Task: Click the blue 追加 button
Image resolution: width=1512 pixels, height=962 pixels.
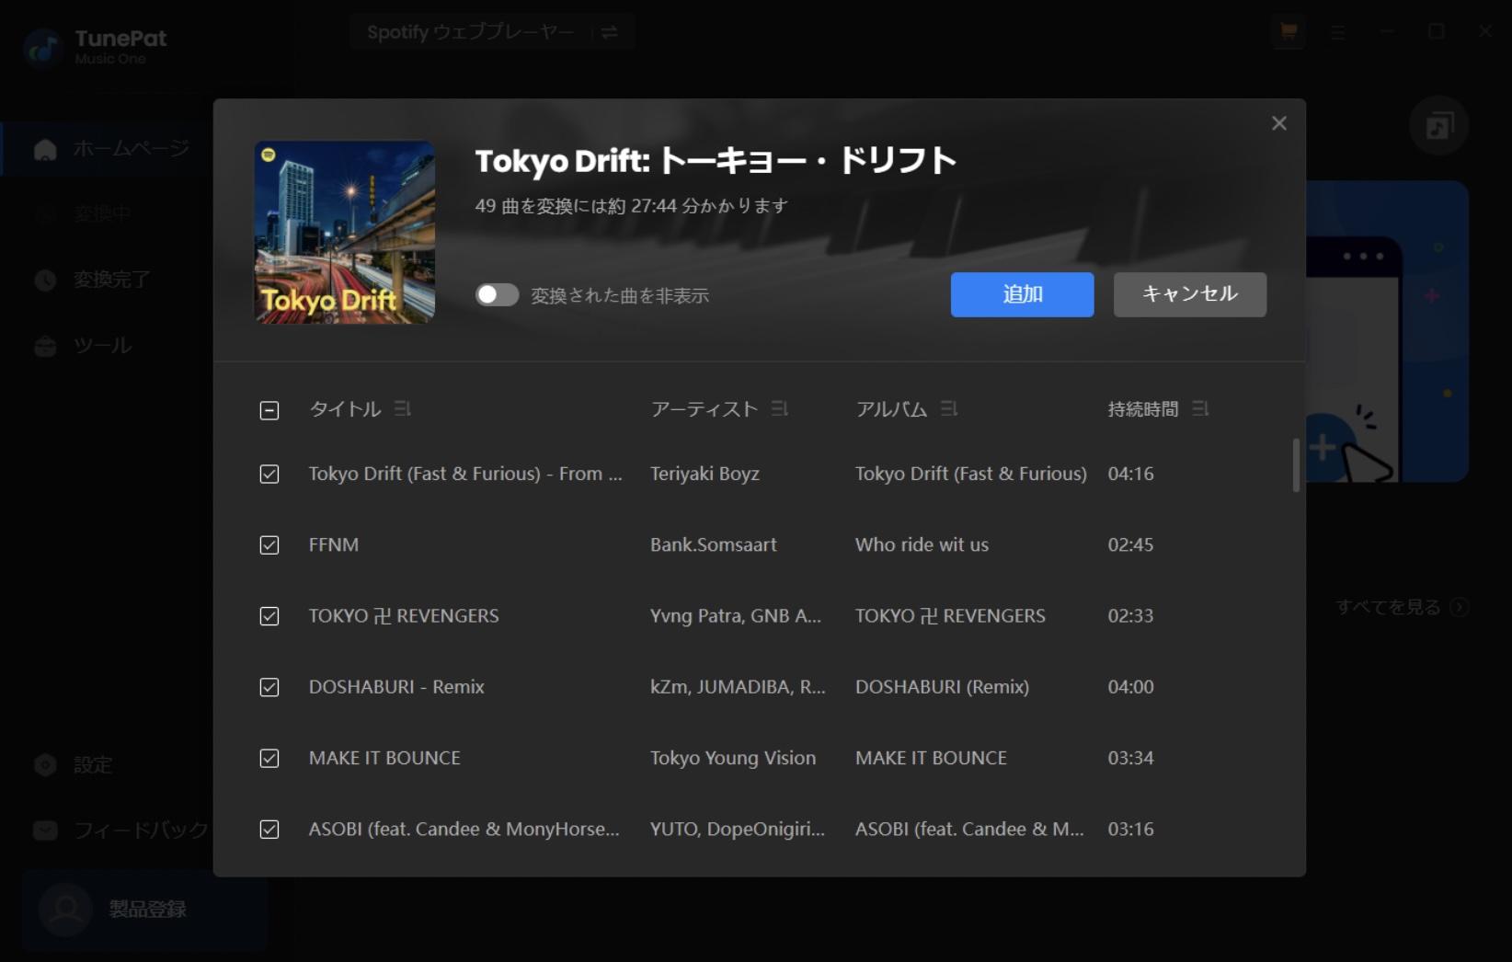Action: [1022, 294]
